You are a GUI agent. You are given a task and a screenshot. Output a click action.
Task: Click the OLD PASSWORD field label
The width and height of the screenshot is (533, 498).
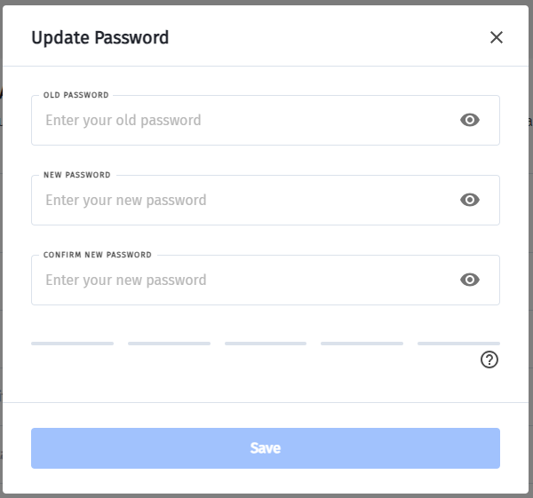[76, 95]
